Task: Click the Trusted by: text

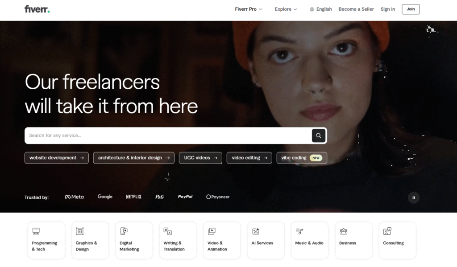Action: click(x=37, y=197)
